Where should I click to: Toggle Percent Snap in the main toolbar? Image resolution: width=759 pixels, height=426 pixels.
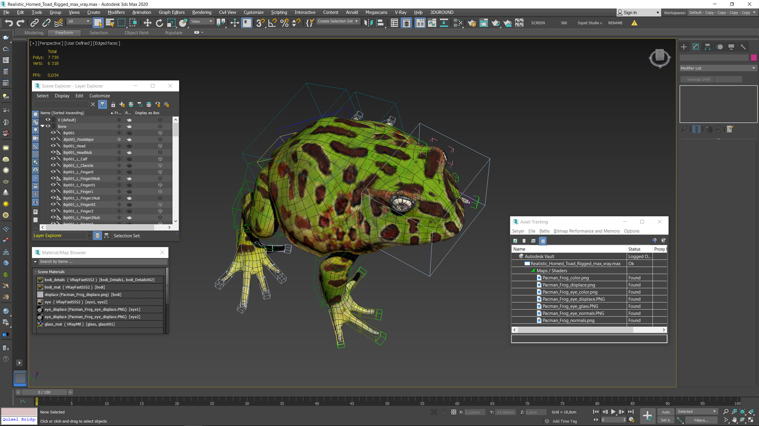click(284, 23)
